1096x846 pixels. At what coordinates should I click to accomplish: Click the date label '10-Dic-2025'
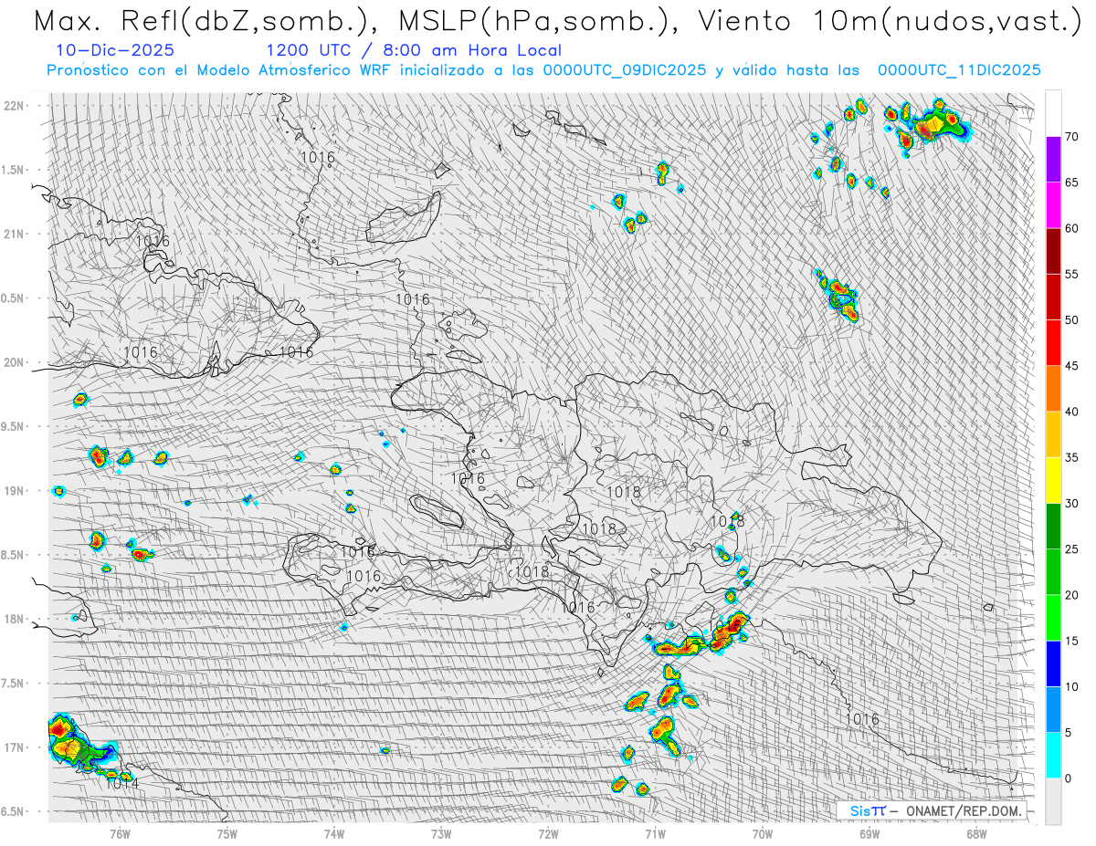[x=115, y=51]
